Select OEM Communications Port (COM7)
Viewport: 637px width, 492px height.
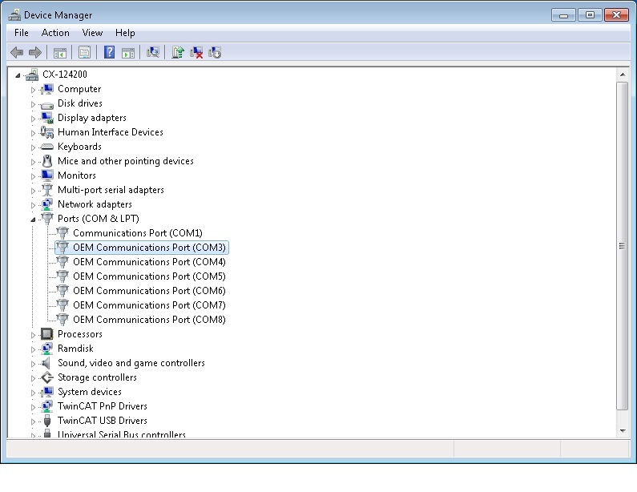149,305
